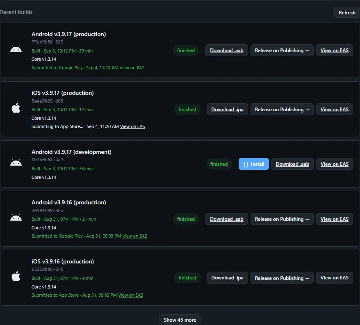
Task: Expand list with Show 45 more
Action: point(180,320)
